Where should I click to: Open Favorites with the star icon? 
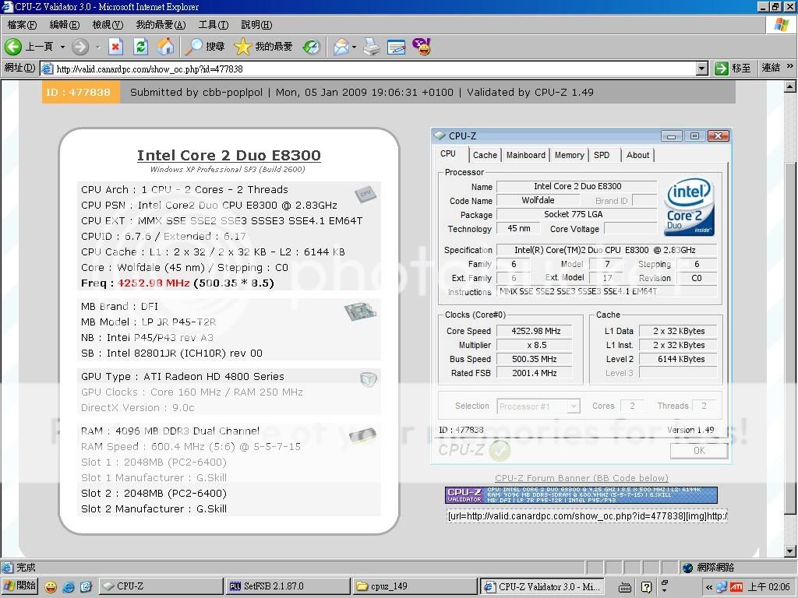(243, 47)
